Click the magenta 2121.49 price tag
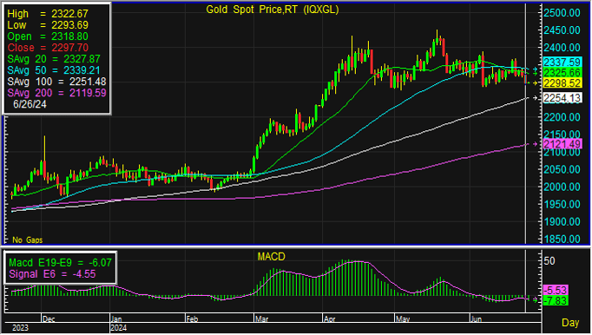Image resolution: width=592 pixels, height=335 pixels. coord(562,144)
